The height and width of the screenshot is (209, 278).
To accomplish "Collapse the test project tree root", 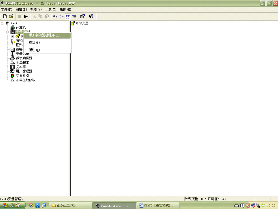I will coord(2,23).
